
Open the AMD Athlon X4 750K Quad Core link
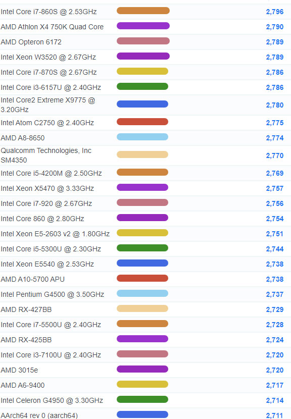[x=52, y=27]
